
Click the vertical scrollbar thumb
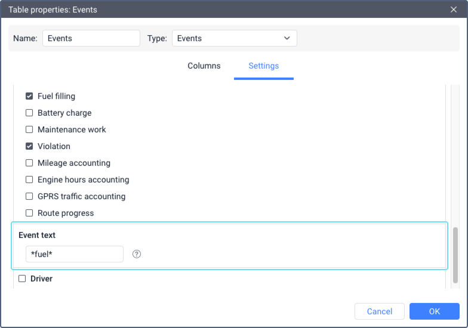tap(455, 255)
